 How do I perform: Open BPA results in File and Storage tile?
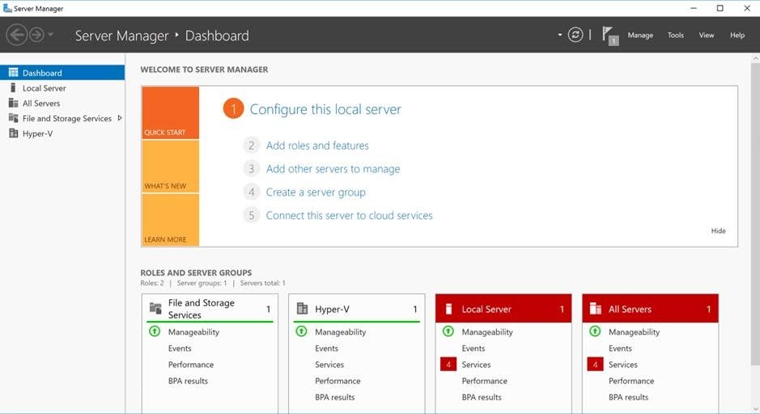pyautogui.click(x=188, y=381)
